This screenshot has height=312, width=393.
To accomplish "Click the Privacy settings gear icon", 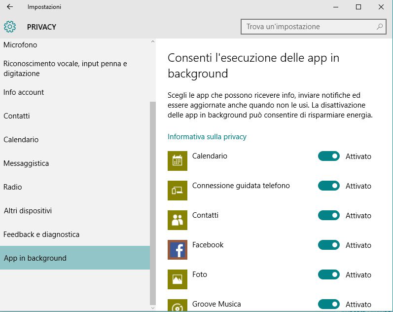I will pos(10,27).
